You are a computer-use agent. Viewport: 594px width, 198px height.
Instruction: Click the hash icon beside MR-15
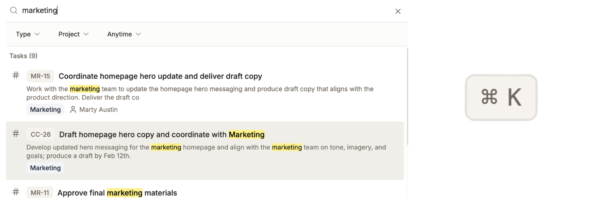(x=16, y=75)
